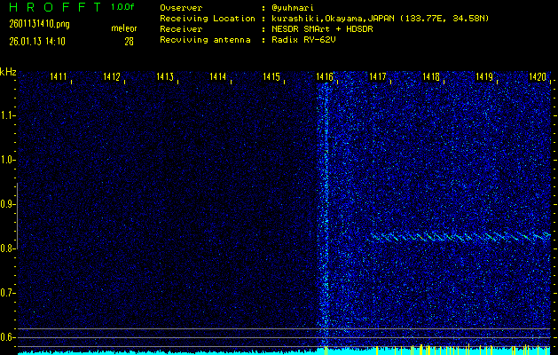Click the 1.0 frequency axis label

tap(6, 160)
